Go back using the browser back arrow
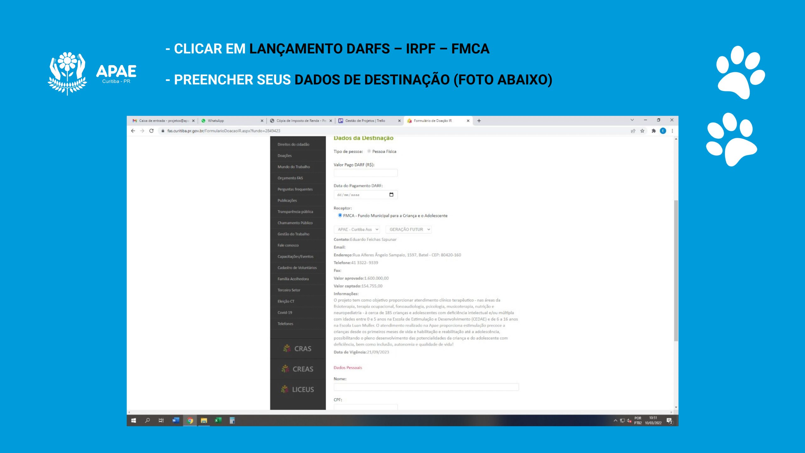Image resolution: width=805 pixels, height=453 pixels. (133, 131)
